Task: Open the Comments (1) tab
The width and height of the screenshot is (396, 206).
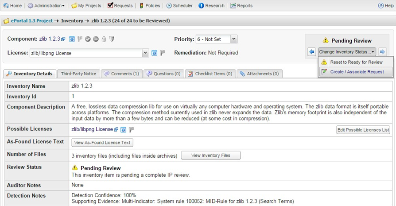Action: click(121, 74)
